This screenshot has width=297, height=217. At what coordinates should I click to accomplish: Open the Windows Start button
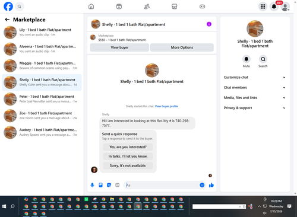coord(4,206)
